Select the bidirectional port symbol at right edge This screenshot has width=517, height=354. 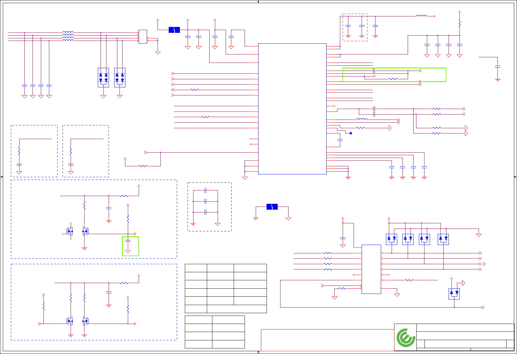482,264
